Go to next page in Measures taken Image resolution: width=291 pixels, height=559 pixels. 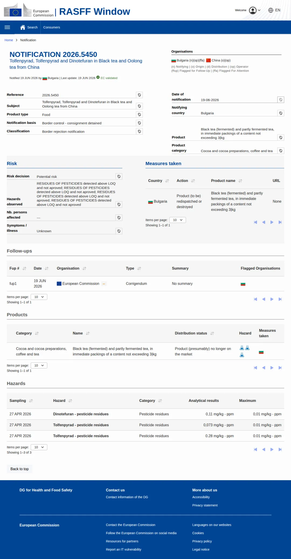click(x=272, y=222)
